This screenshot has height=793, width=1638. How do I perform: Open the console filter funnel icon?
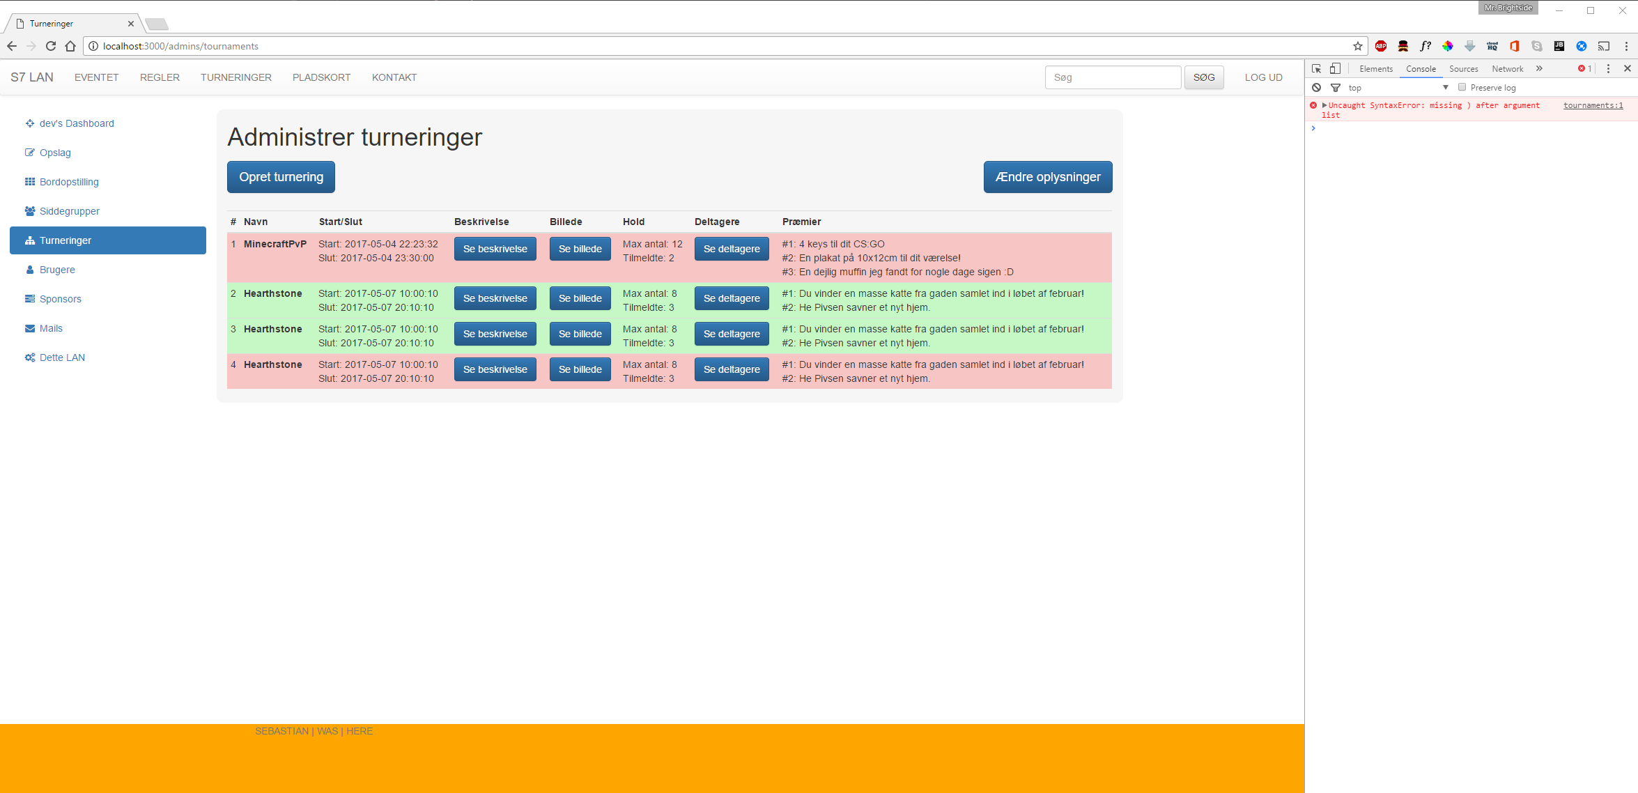tap(1336, 87)
